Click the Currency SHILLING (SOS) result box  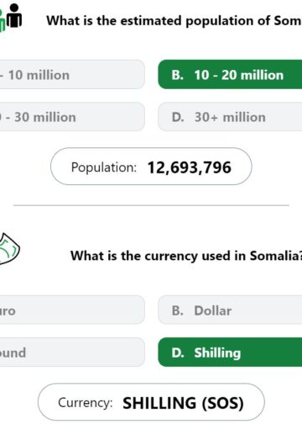(x=151, y=402)
